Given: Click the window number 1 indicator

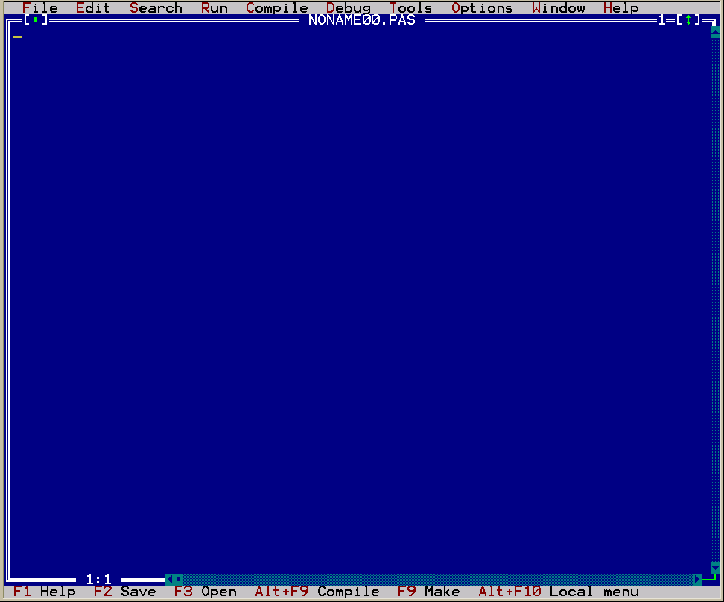Looking at the screenshot, I should point(661,20).
